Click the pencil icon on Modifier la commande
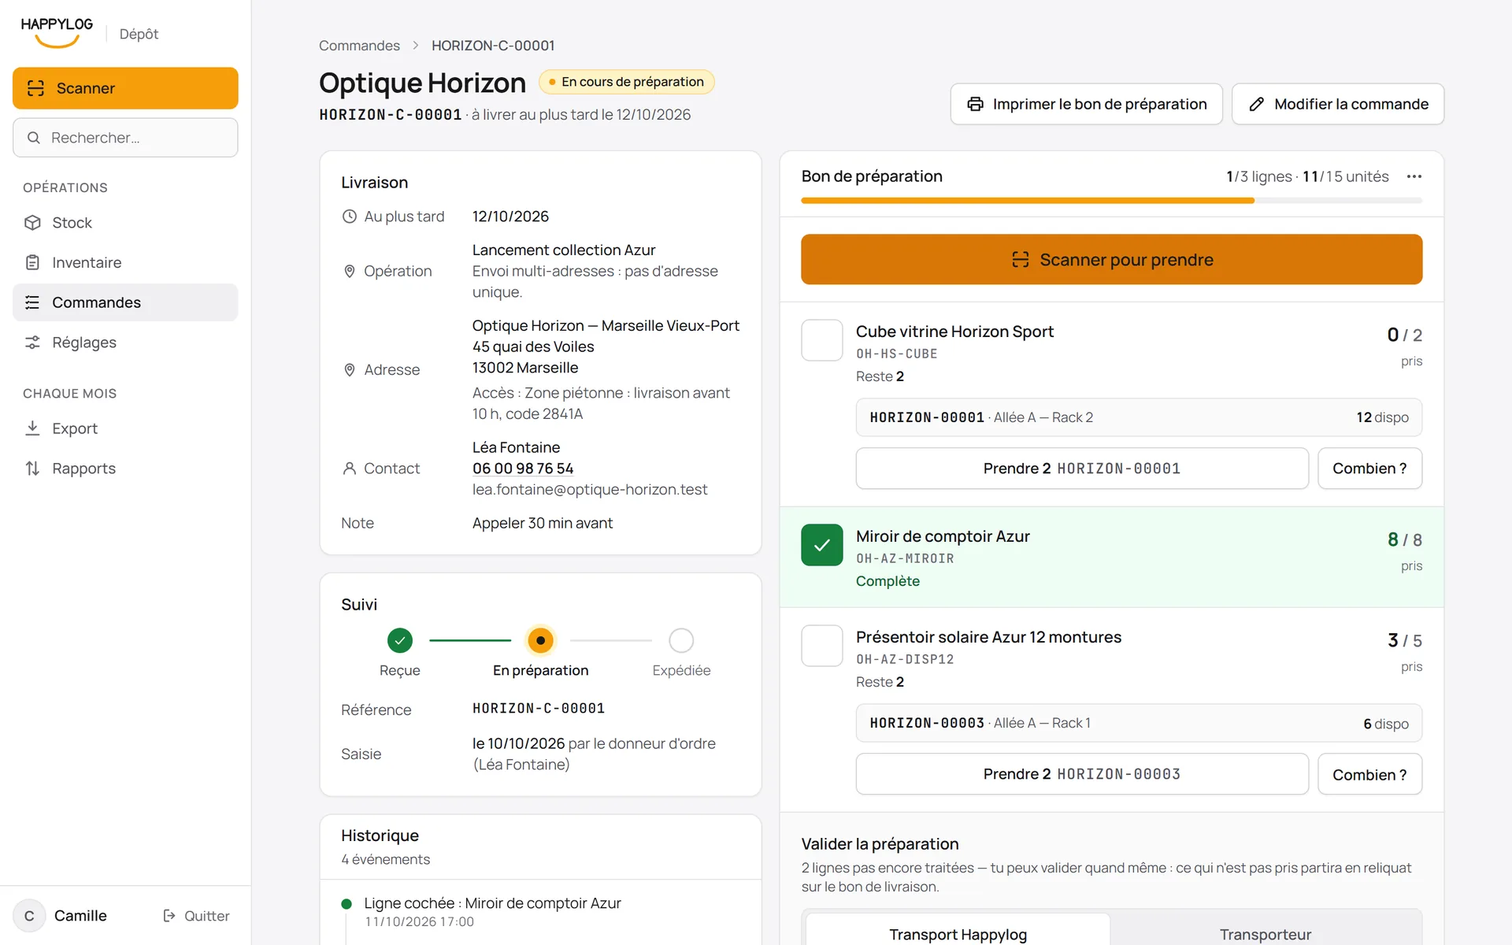The image size is (1512, 945). click(1257, 104)
